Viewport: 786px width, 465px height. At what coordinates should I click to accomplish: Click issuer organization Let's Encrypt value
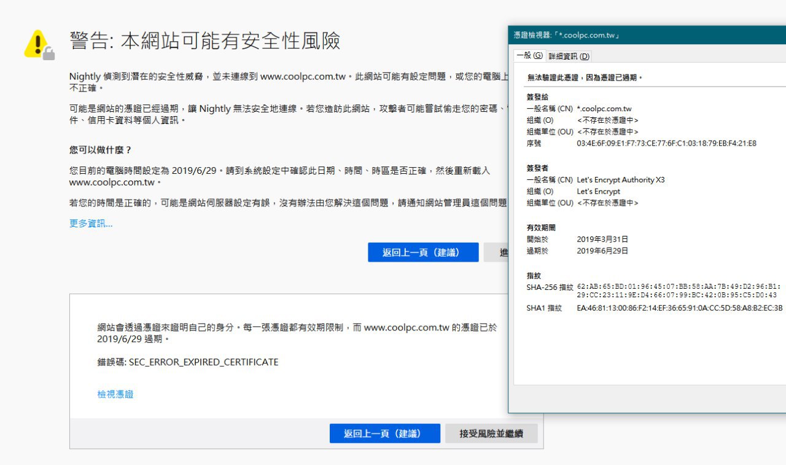(x=599, y=192)
